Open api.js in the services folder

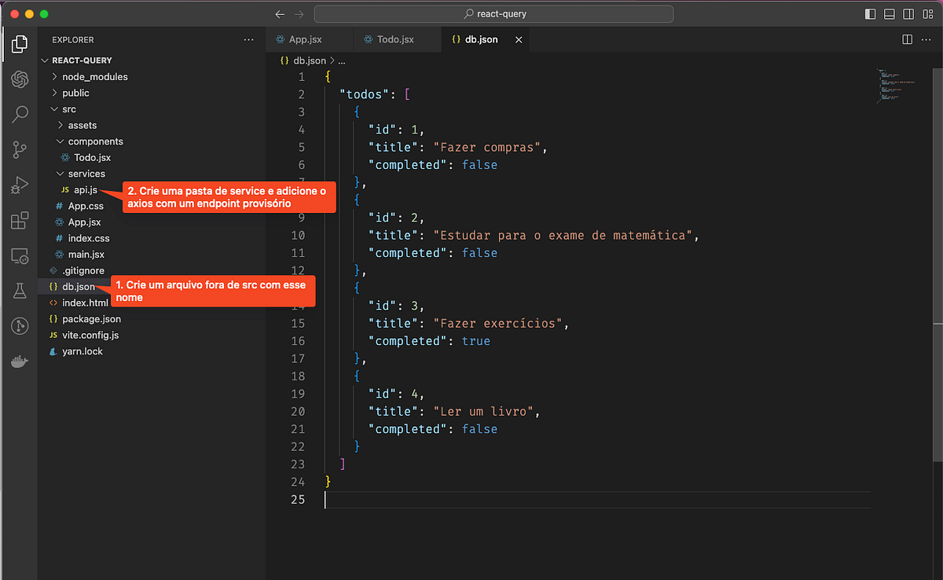point(85,190)
